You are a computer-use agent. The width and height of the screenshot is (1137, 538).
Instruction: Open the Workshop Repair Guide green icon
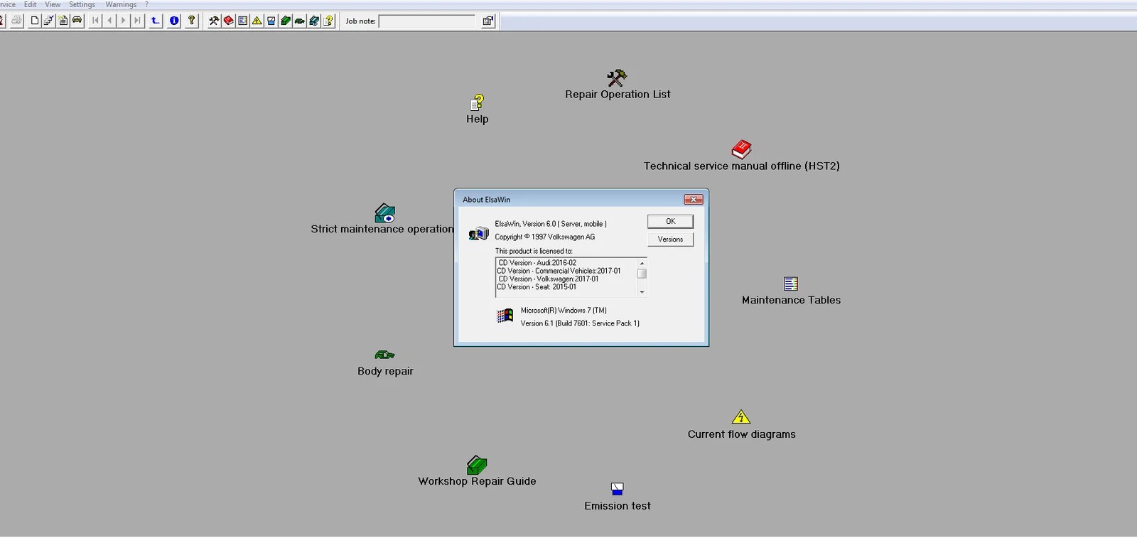click(477, 465)
